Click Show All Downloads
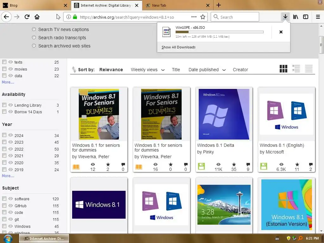The height and width of the screenshot is (243, 324). tap(178, 47)
